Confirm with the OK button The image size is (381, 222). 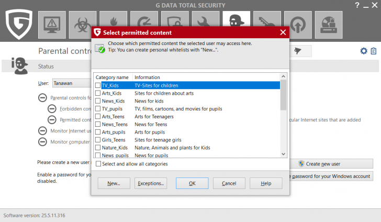pyautogui.click(x=192, y=183)
